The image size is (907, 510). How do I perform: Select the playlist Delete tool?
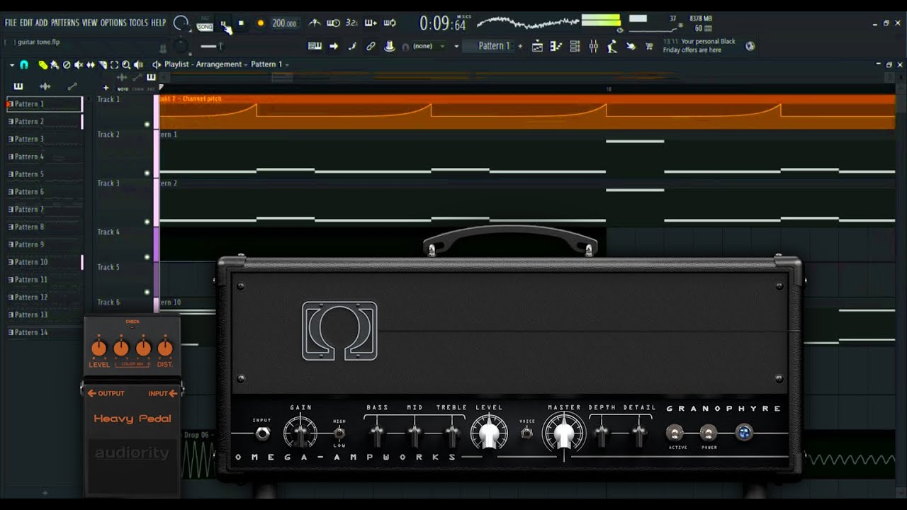coord(67,65)
